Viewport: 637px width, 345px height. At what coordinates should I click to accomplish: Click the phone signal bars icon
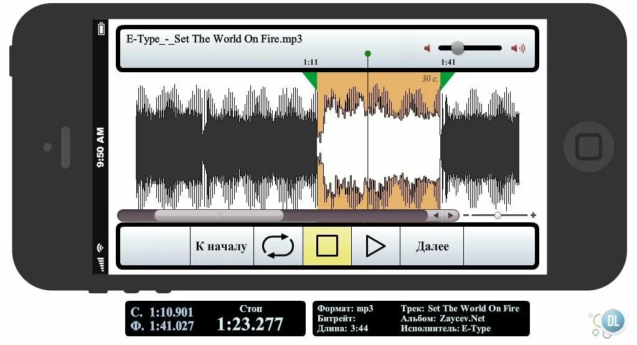tap(101, 264)
